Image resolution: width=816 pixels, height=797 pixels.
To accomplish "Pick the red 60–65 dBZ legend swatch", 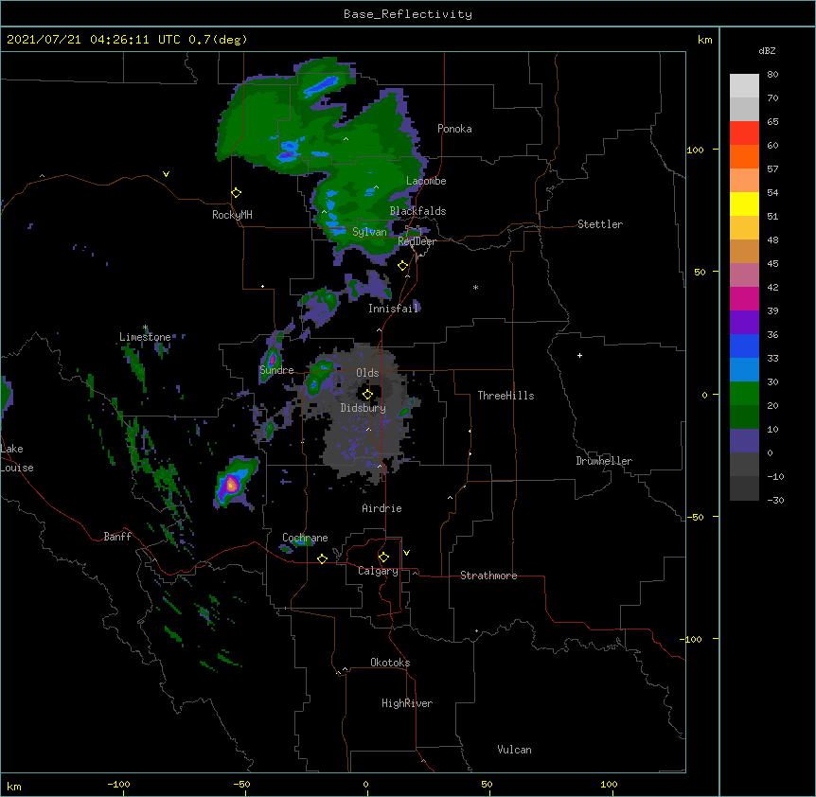I will click(x=744, y=133).
